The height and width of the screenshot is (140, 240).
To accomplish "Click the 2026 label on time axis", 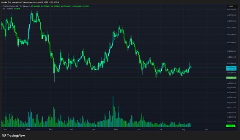I will pos(28,129).
